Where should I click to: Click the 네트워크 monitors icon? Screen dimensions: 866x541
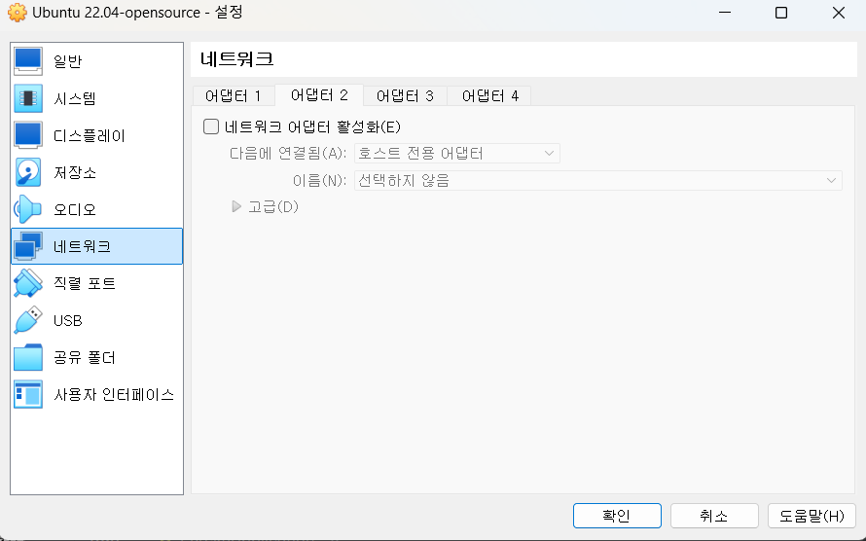[28, 246]
